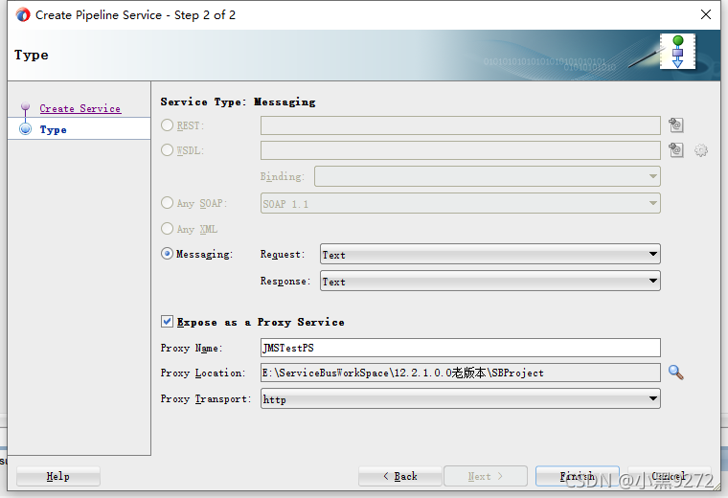Click the WSDL browse resource icon
This screenshot has height=498, width=728.
[x=676, y=150]
